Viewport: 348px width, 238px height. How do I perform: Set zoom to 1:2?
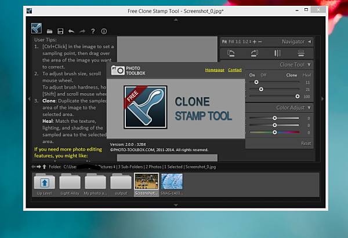245,42
